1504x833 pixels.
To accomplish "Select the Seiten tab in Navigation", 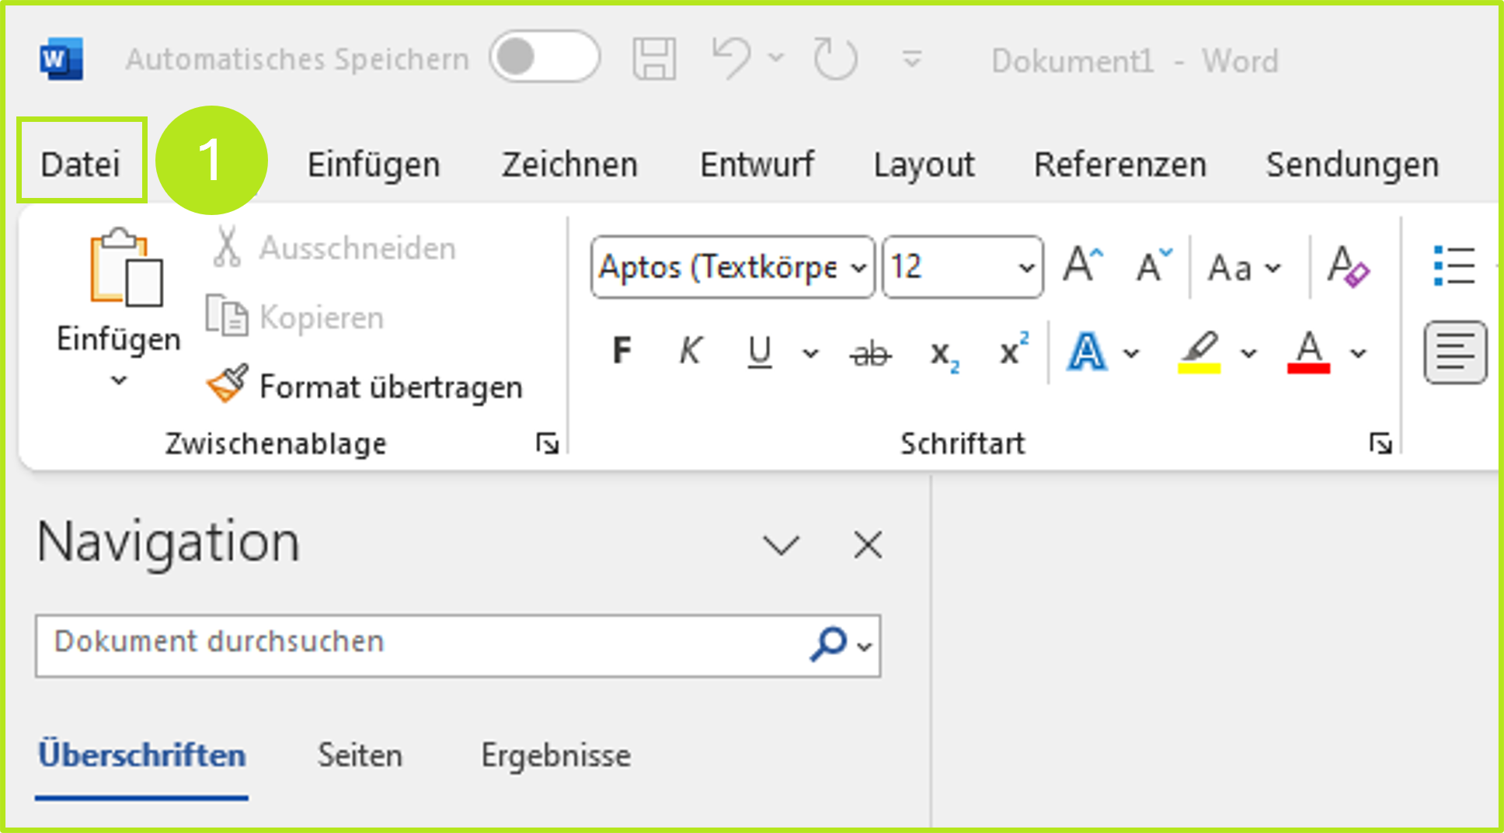I will (359, 754).
